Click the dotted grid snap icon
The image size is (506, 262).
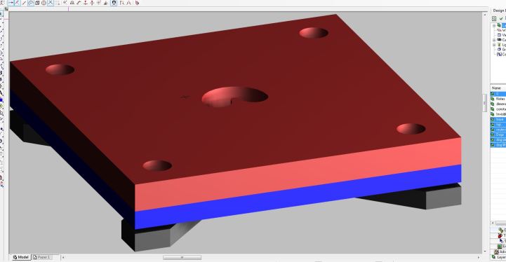click(x=57, y=3)
